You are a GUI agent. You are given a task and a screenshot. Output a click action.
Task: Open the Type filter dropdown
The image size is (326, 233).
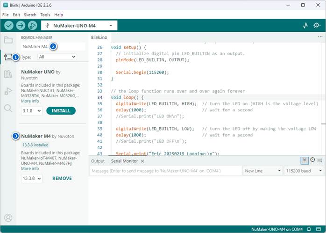[x=57, y=57]
